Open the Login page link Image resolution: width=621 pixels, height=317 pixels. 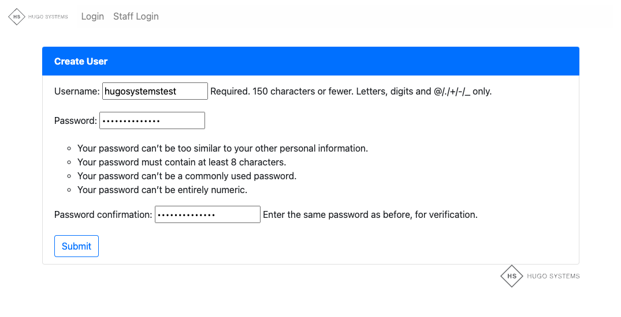pyautogui.click(x=92, y=16)
